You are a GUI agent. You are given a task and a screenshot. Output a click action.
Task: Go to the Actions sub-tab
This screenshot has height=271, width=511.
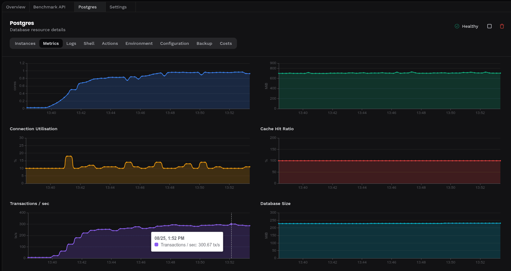click(110, 43)
